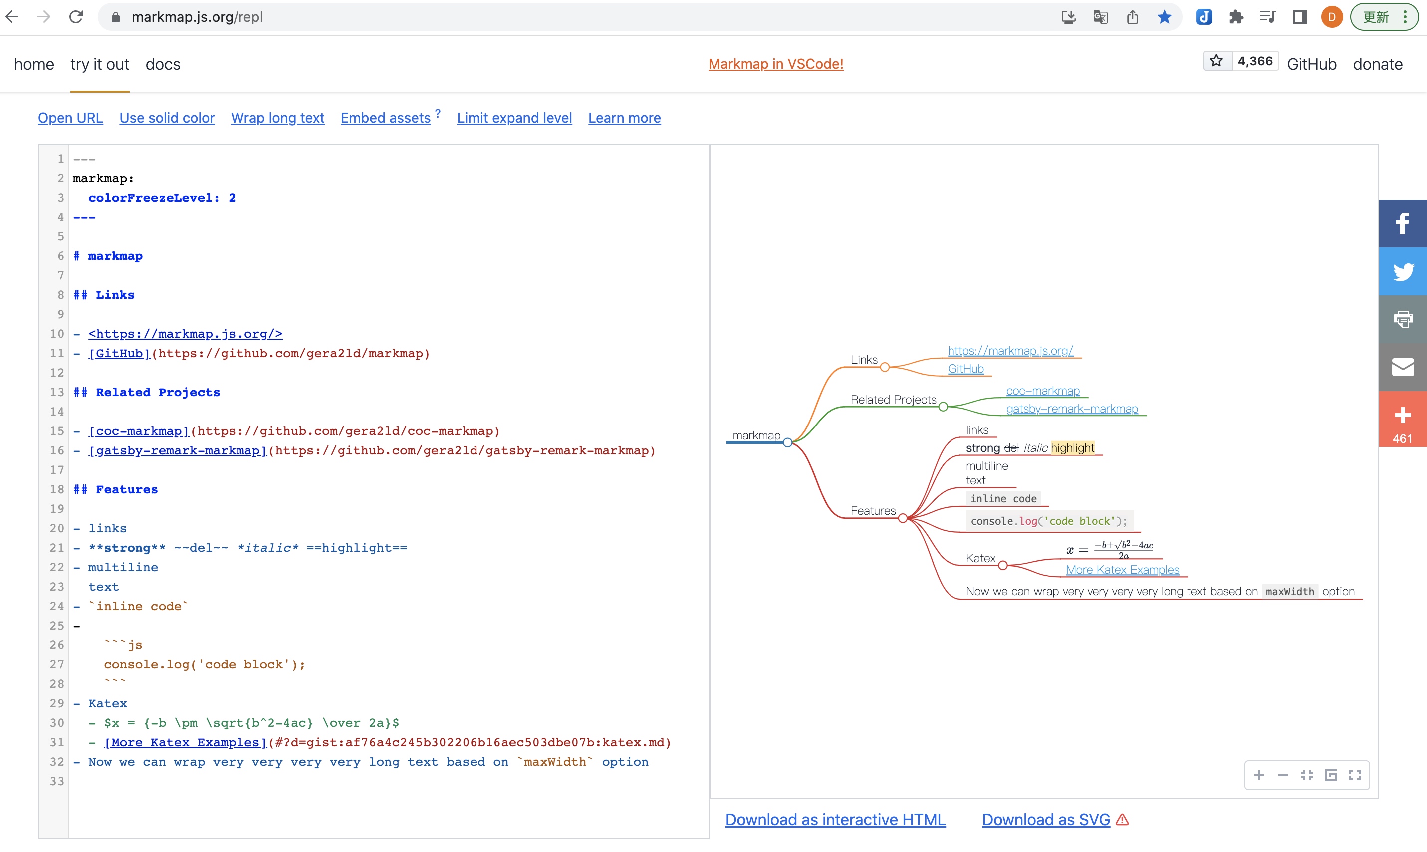Open the docs tab
The image size is (1427, 852).
[163, 64]
